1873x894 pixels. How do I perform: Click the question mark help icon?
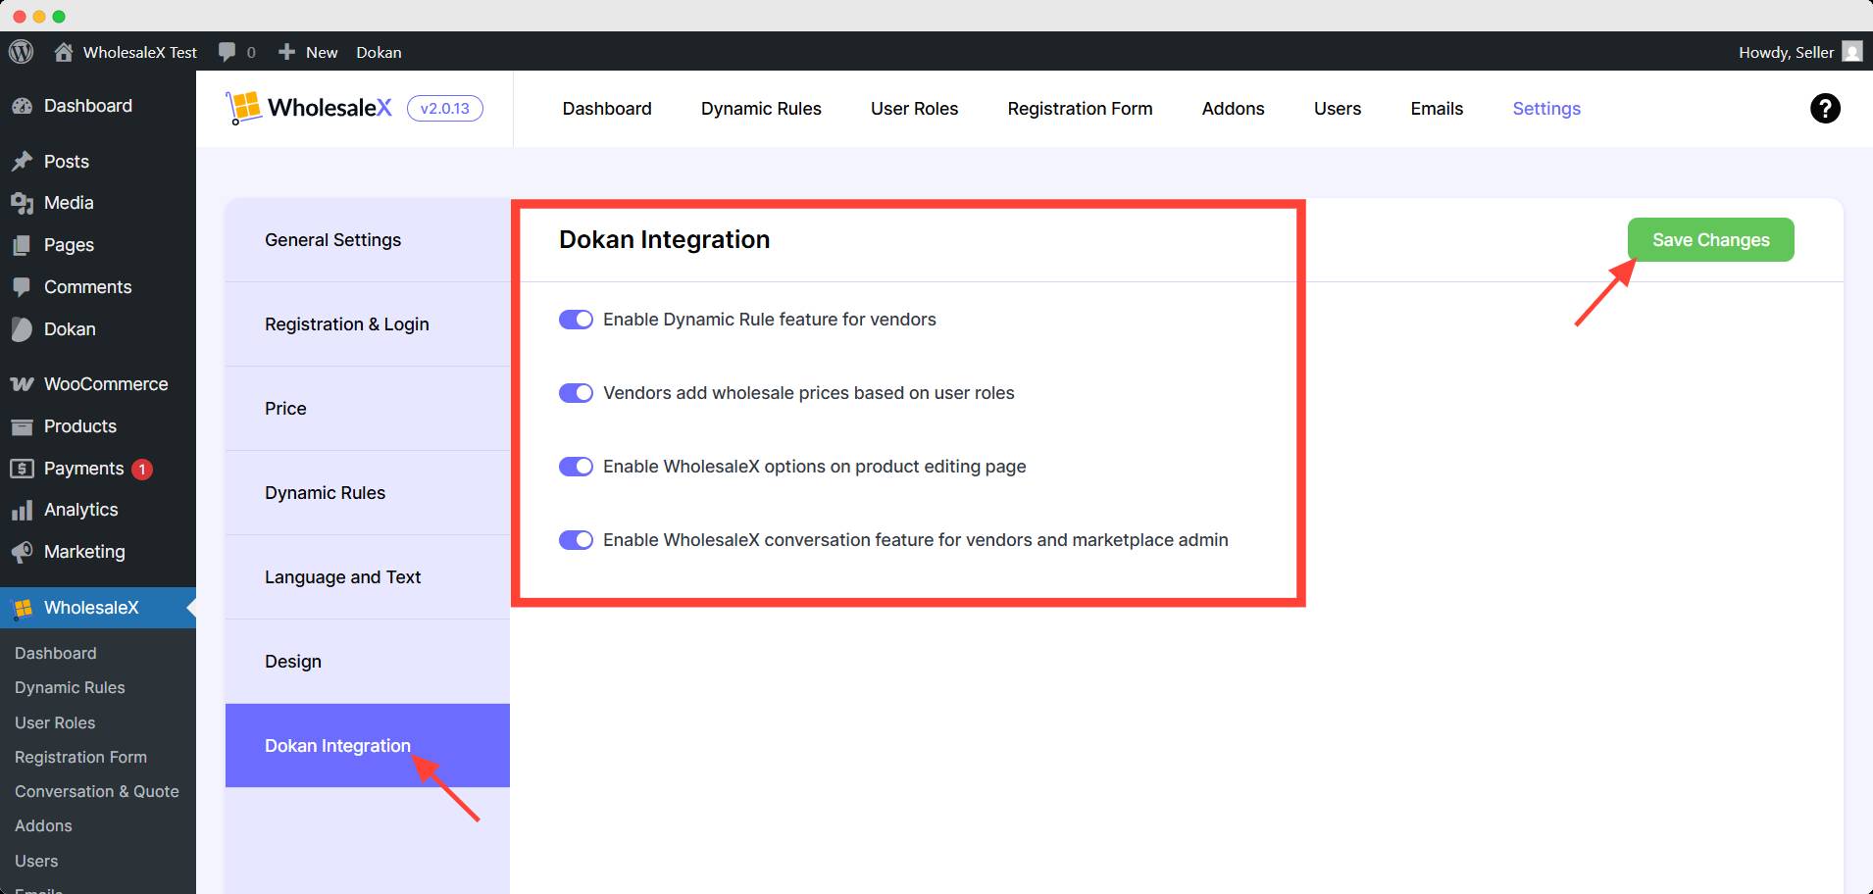click(1825, 109)
